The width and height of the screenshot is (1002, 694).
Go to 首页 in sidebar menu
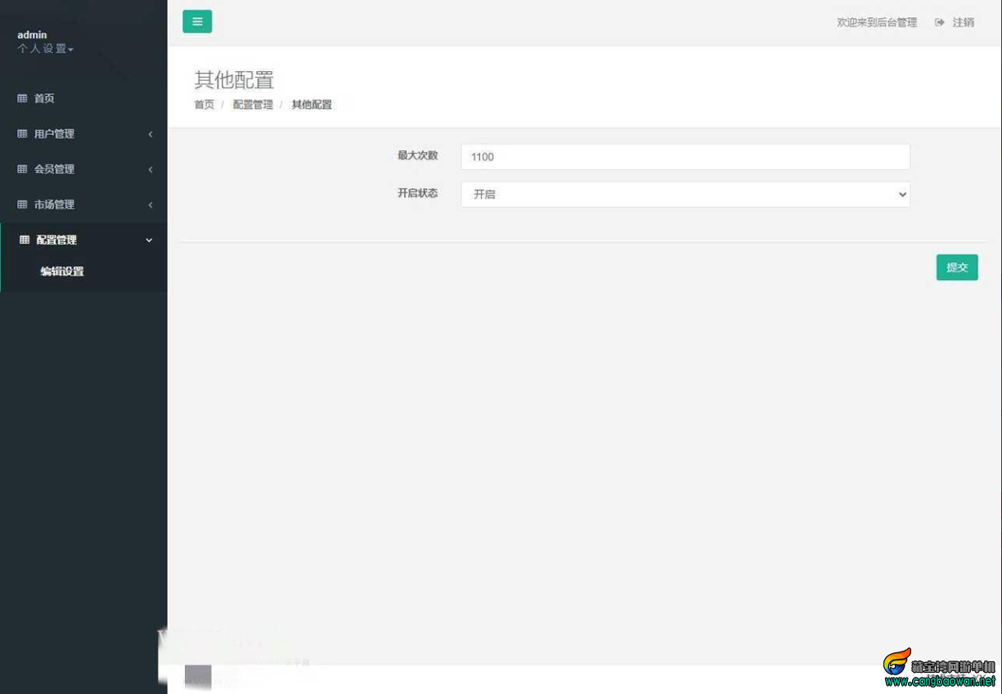coord(44,98)
